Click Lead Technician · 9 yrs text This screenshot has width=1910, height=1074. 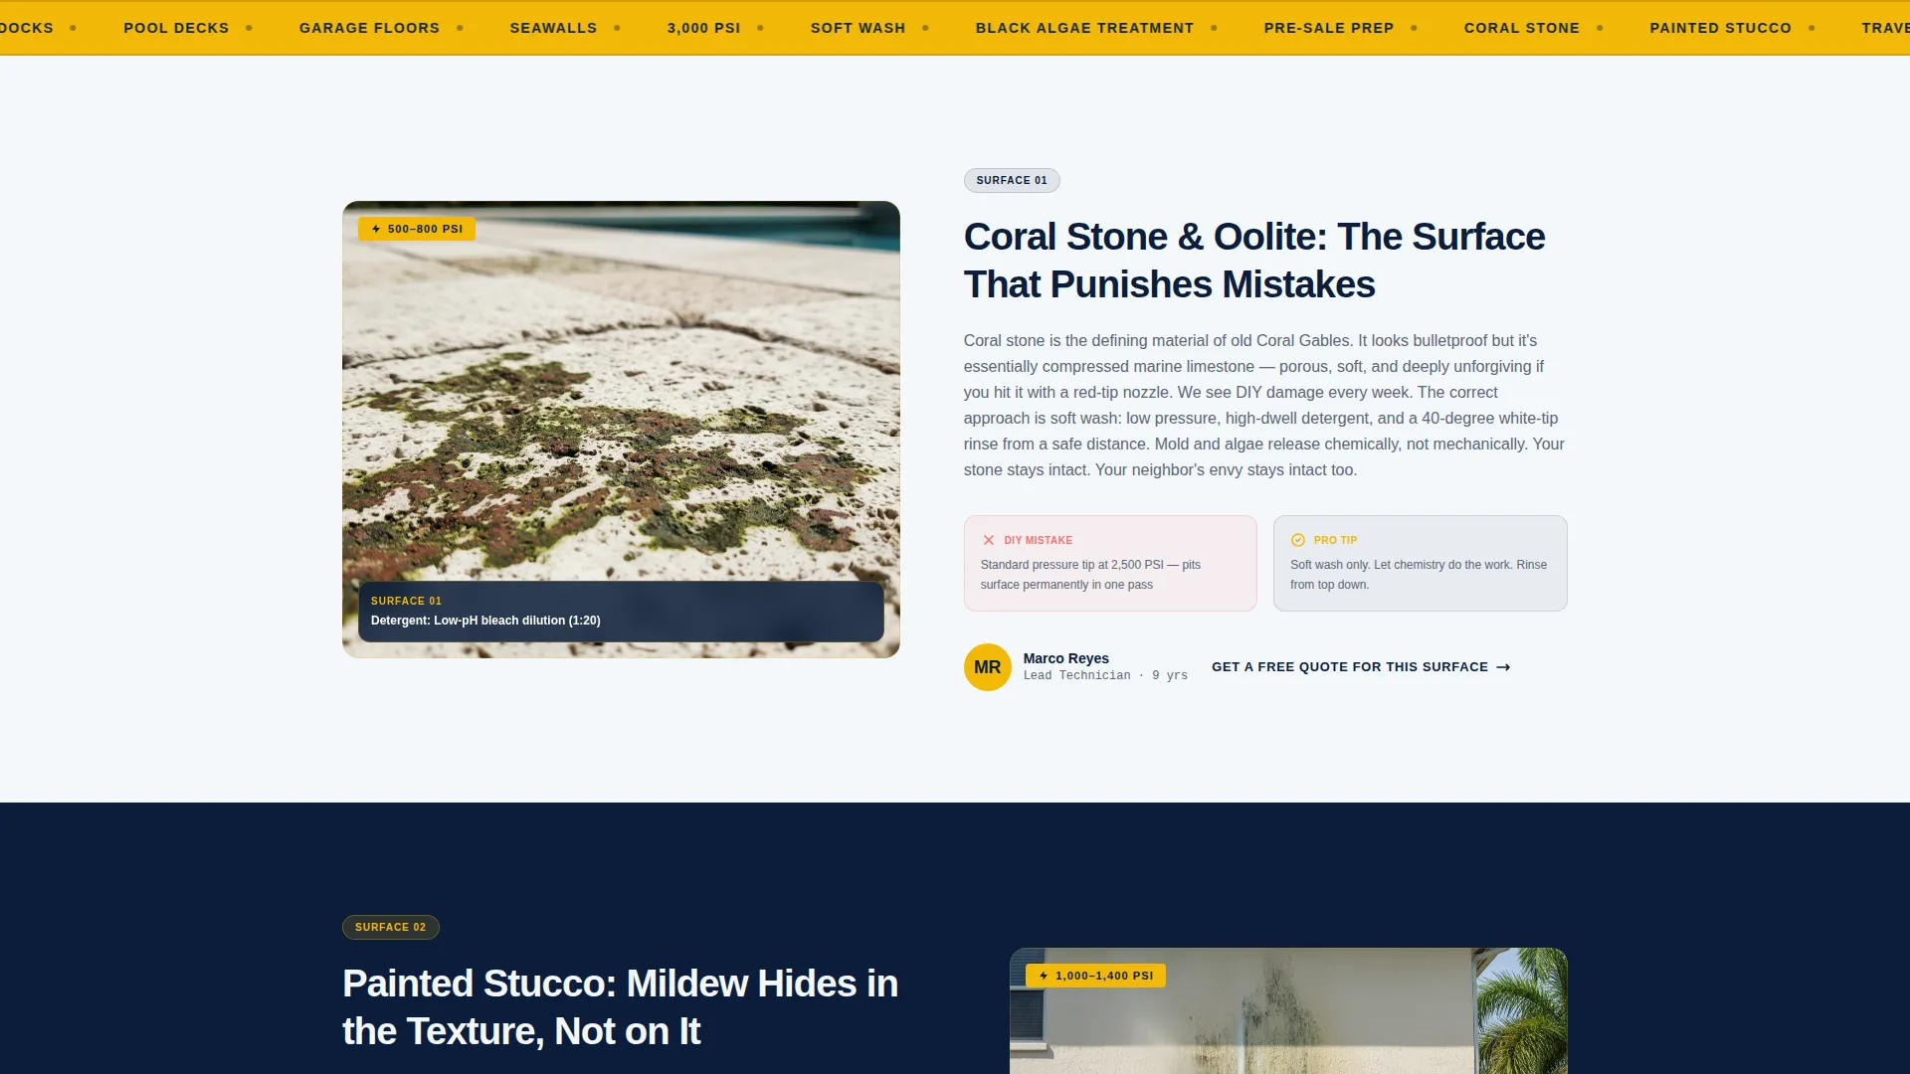coord(1105,675)
